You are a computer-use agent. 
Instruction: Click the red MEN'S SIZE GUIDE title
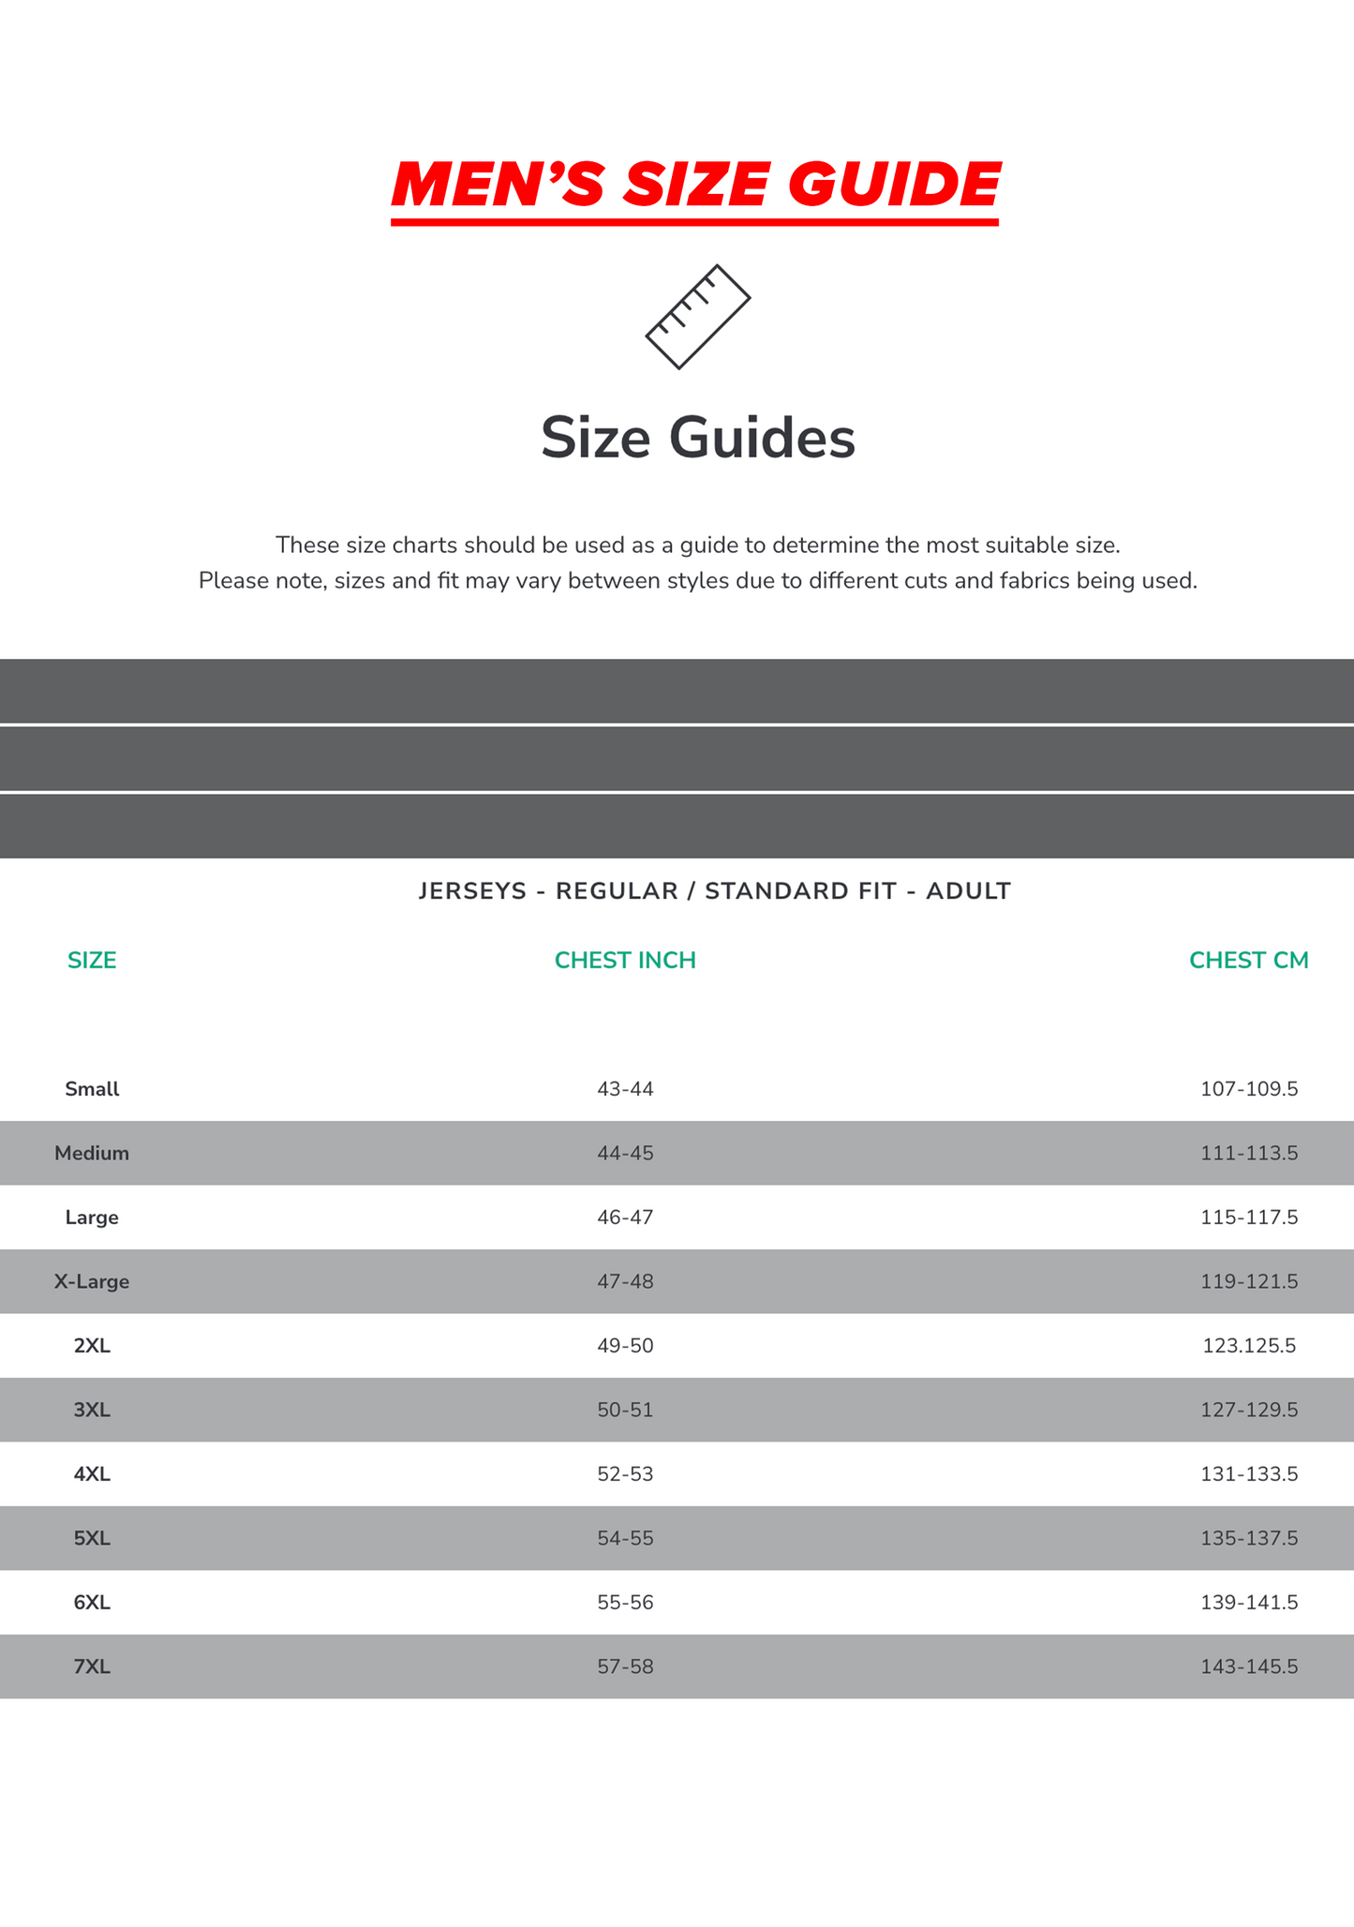[x=695, y=185]
